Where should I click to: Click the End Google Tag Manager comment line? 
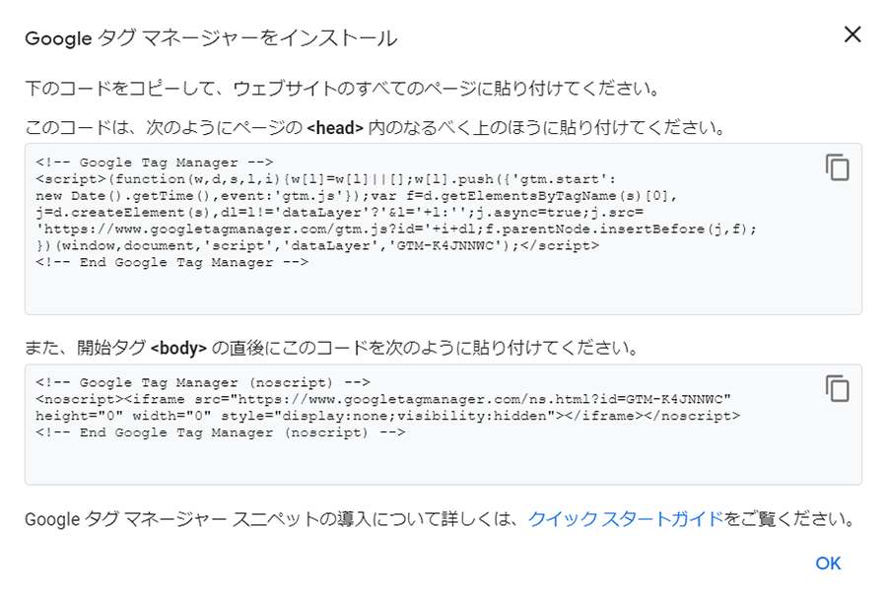click(x=171, y=262)
